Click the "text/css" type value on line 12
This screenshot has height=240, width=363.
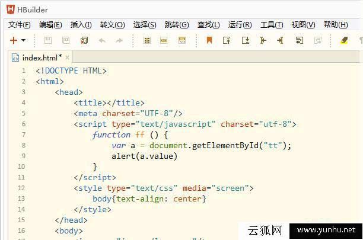pyautogui.click(x=154, y=188)
